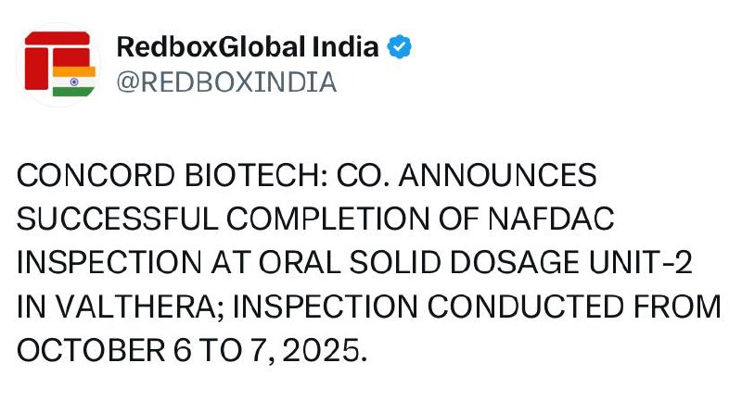Click the RedboxGlobal India profile avatar
The height and width of the screenshot is (413, 742).
click(x=60, y=63)
